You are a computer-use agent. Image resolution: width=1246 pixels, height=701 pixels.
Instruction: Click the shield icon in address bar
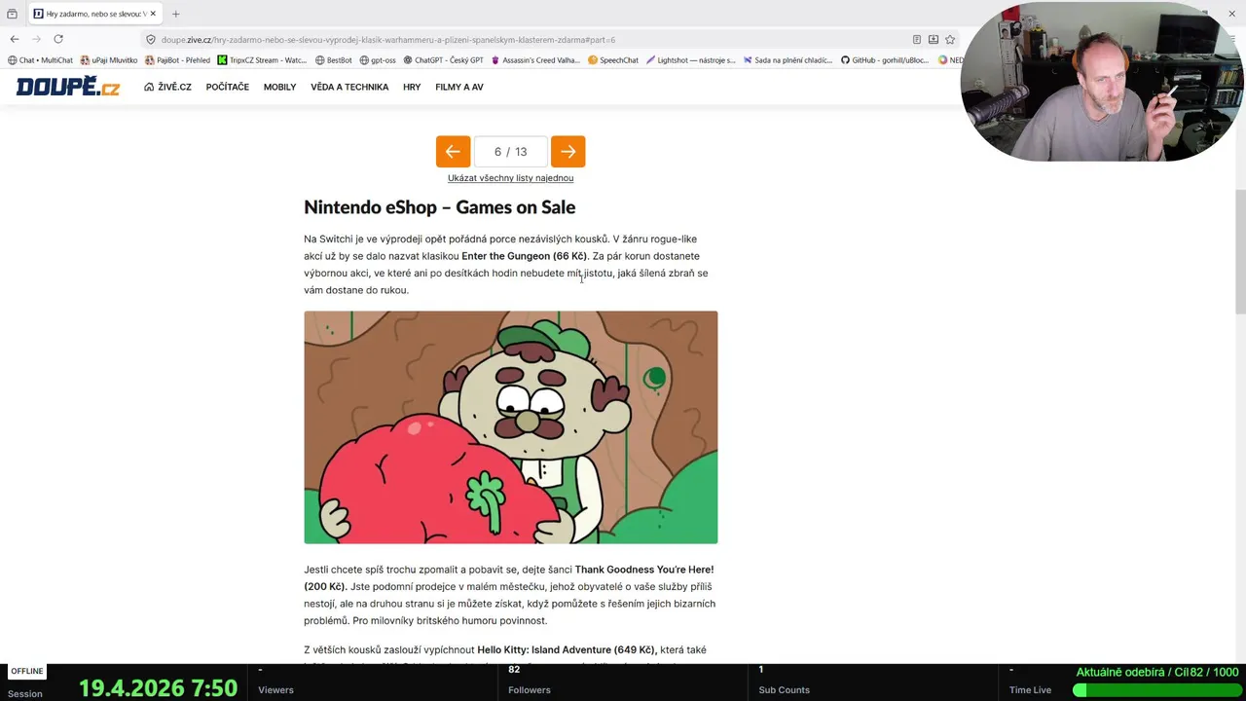(x=151, y=40)
